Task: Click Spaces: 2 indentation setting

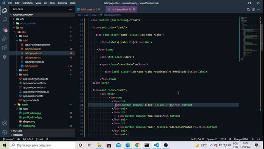Action: (212, 139)
